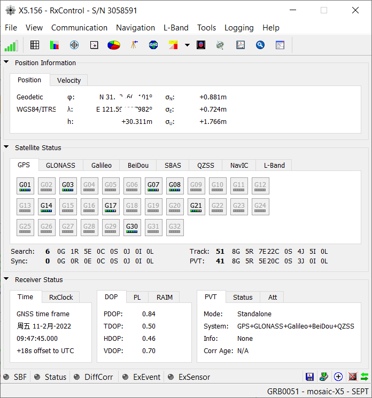Click the blue magnifier search icon

[x=260, y=45]
